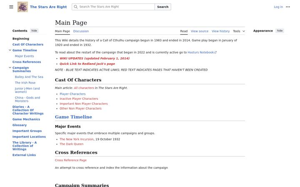The width and height of the screenshot is (300, 187).
Task: Focus the Search The Stars Are Right field
Action: click(x=113, y=7)
